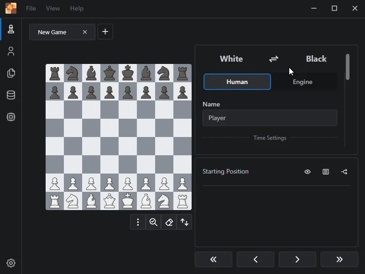Open the View menu
Image resolution: width=365 pixels, height=274 pixels.
pyautogui.click(x=53, y=8)
